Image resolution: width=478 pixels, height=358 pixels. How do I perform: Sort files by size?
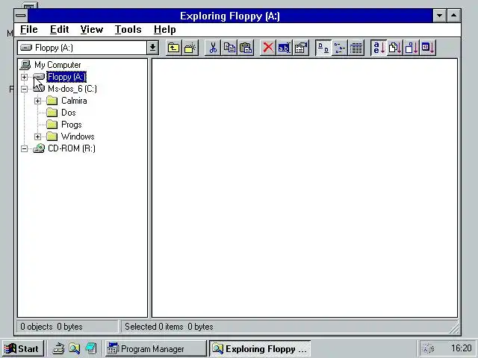[412, 48]
